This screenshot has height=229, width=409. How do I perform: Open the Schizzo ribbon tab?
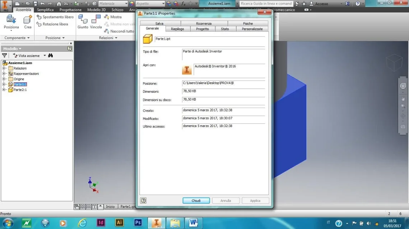[117, 10]
